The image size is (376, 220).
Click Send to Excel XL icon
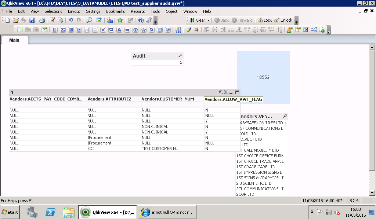(x=226, y=92)
